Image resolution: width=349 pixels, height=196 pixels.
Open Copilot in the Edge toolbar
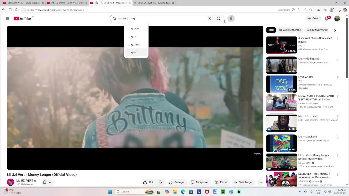click(345, 10)
